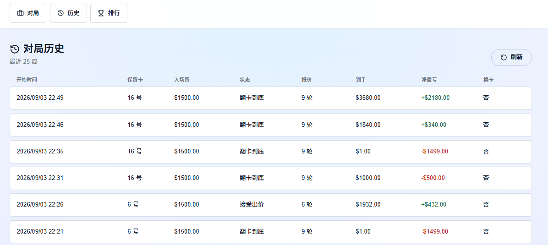Screen dimensions: 548x245
Task: Refresh history with the 刷新 button
Action: point(511,57)
